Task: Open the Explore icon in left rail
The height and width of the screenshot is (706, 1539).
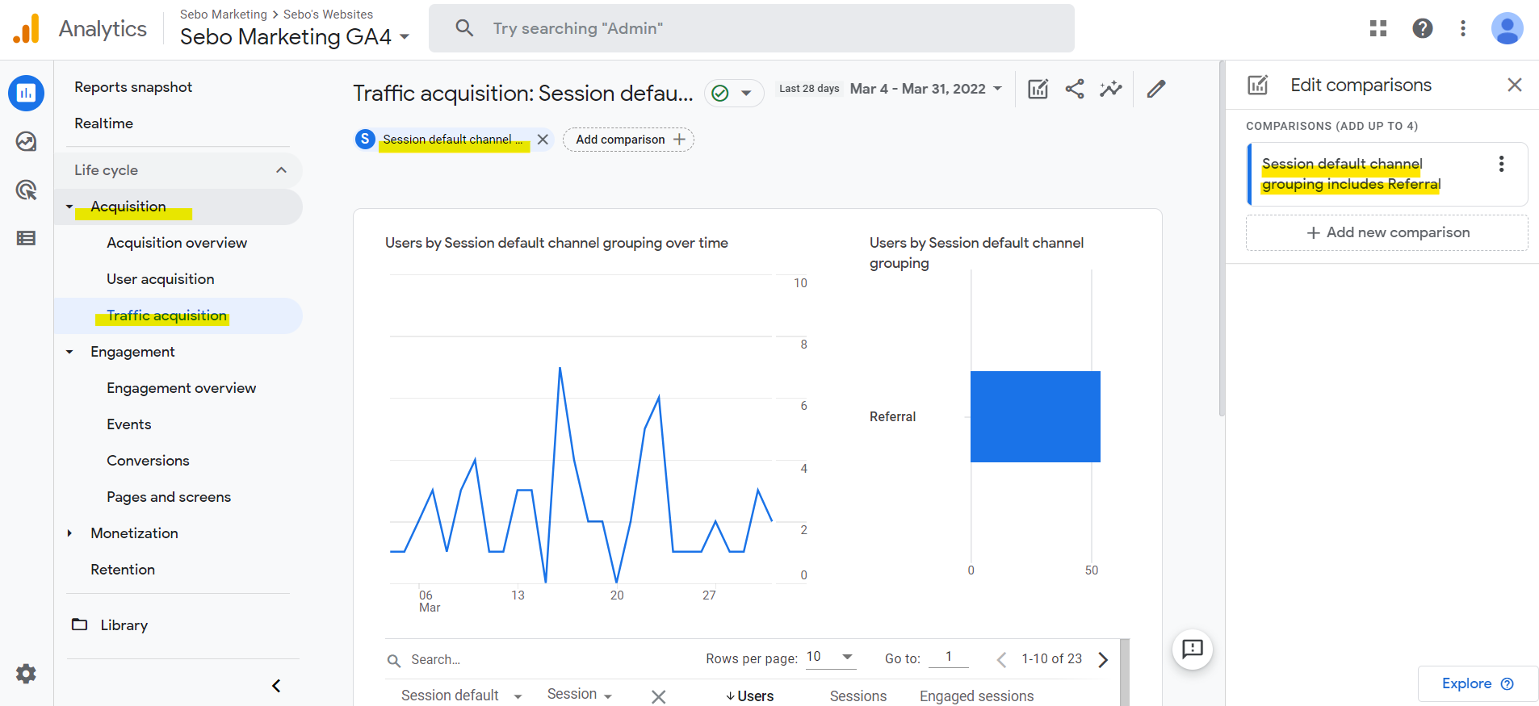Action: [x=26, y=142]
